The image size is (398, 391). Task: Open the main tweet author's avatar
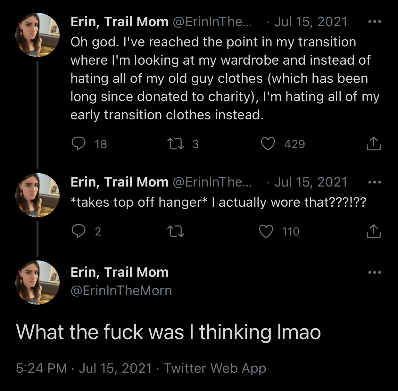(x=37, y=282)
